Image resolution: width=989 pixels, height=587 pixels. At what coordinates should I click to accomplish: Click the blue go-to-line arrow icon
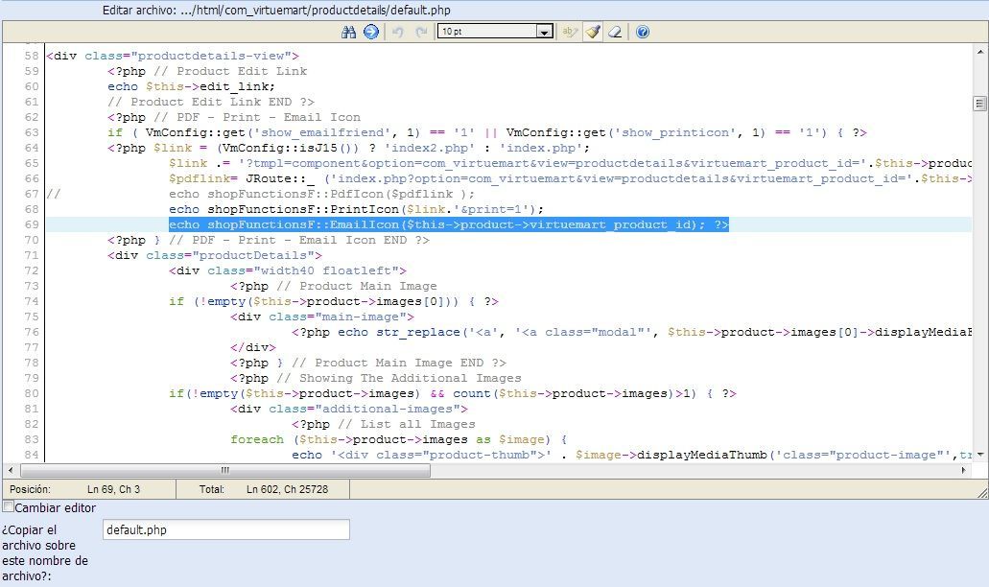pyautogui.click(x=371, y=32)
